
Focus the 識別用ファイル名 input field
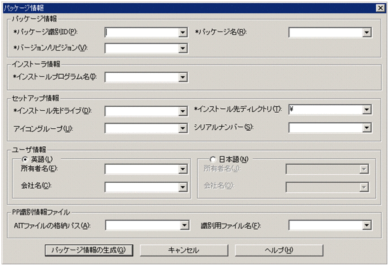pyautogui.click(x=326, y=226)
